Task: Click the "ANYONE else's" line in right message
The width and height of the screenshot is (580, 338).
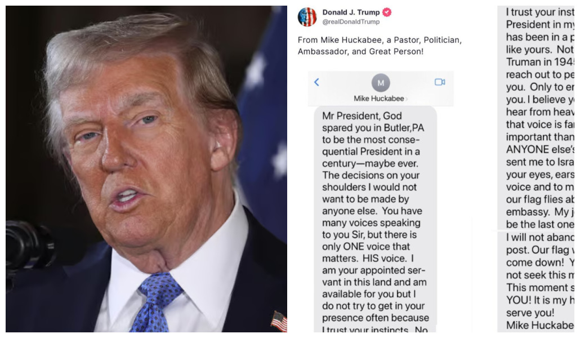Action: [540, 149]
